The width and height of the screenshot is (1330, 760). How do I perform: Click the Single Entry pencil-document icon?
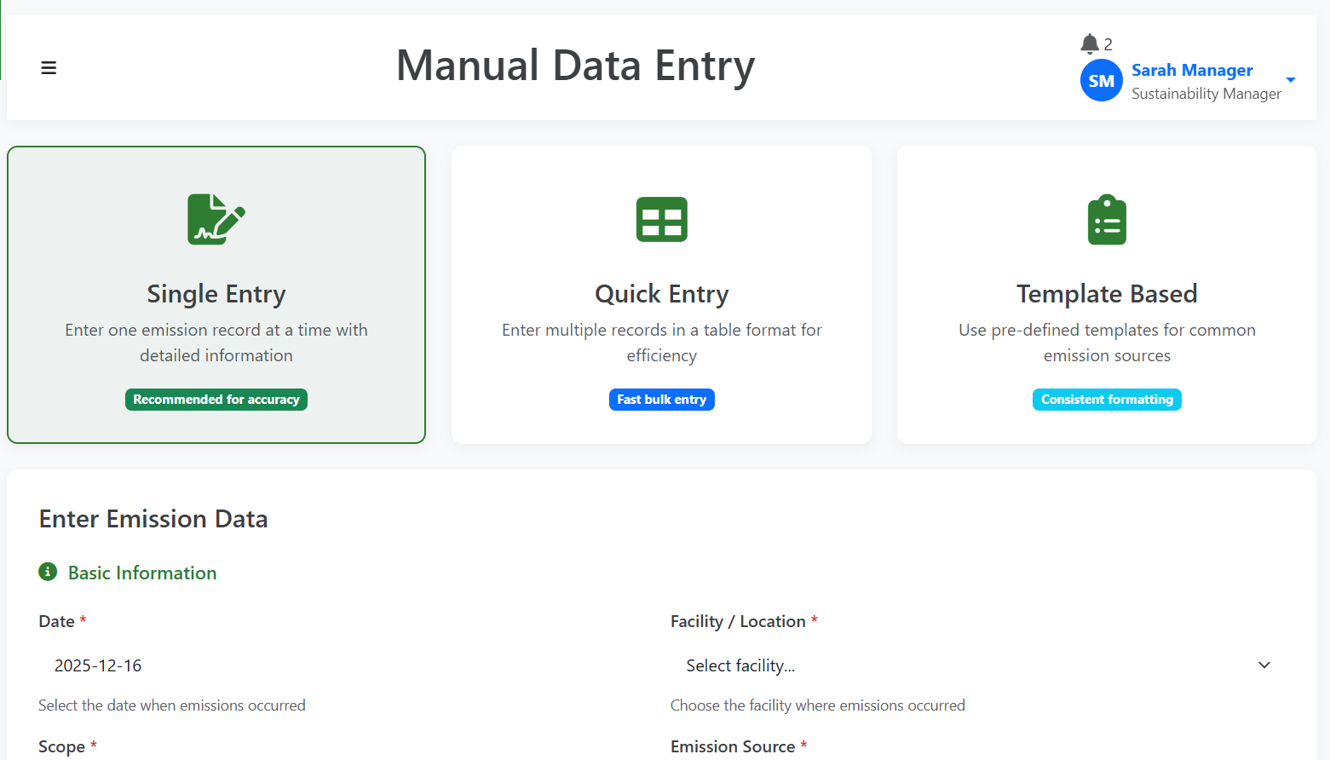click(216, 219)
